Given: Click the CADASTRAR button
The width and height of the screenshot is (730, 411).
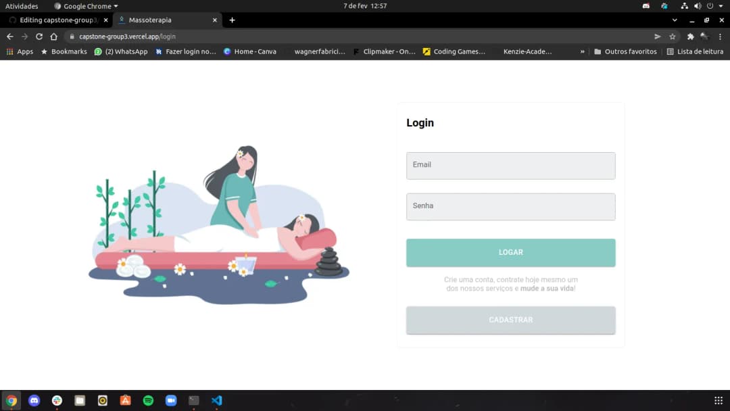Looking at the screenshot, I should pyautogui.click(x=510, y=320).
